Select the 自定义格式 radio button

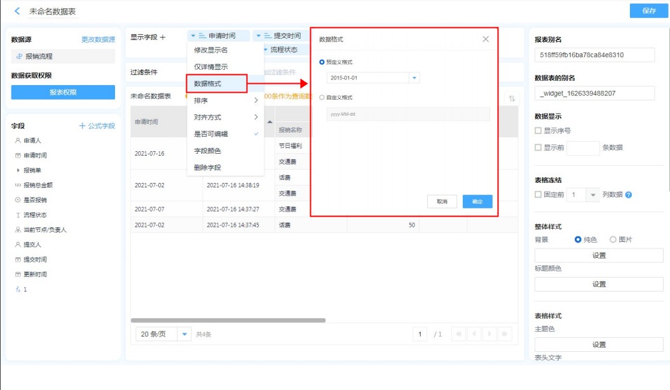(322, 98)
